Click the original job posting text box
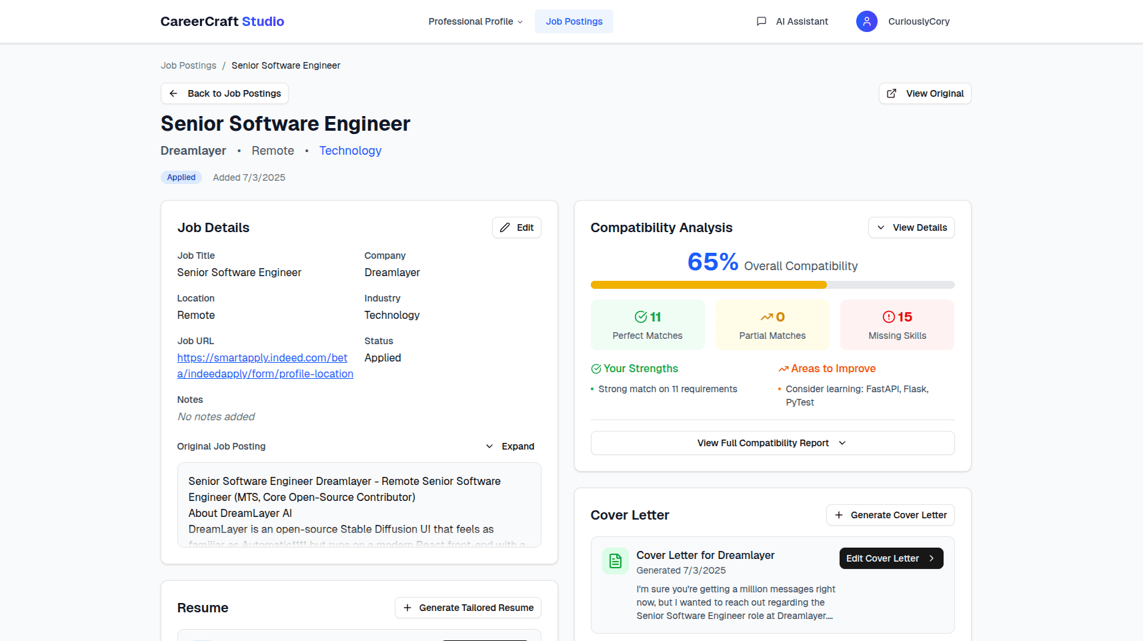1143x641 pixels. (359, 505)
